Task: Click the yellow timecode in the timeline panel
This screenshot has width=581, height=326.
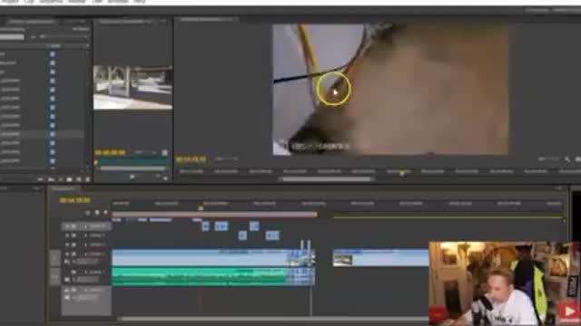Action: [x=74, y=200]
